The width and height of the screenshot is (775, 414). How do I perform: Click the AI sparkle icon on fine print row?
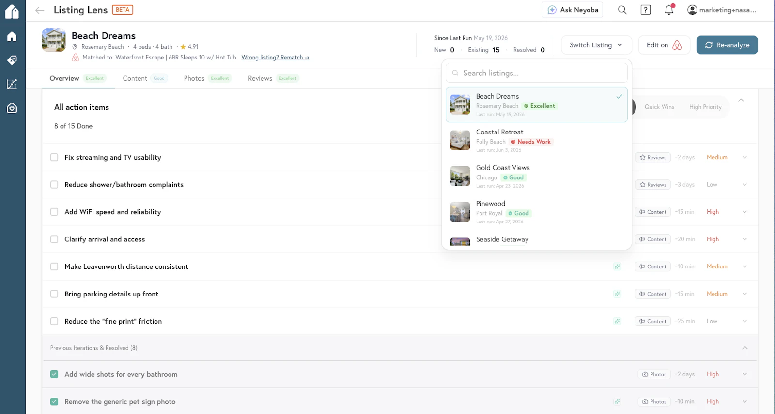click(x=617, y=321)
